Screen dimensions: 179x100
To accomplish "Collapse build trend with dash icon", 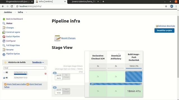I will point(43,62).
